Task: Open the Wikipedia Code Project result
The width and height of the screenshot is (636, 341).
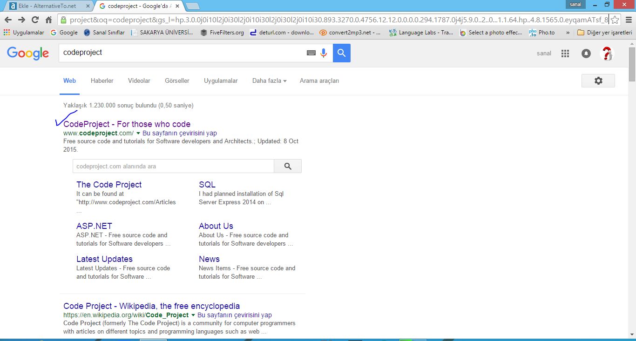Action: pos(151,306)
